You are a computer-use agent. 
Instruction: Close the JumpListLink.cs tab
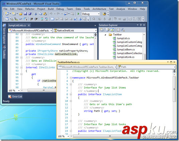tap(29, 25)
